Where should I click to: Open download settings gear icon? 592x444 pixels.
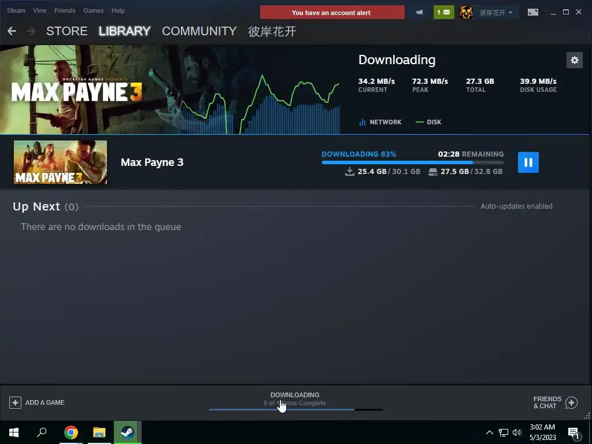coord(575,60)
